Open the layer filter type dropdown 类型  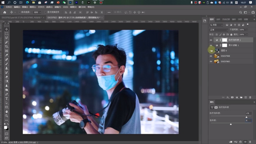pyautogui.click(x=216, y=25)
